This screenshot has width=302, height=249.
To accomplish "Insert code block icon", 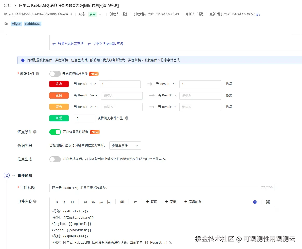I will click(x=85, y=202).
